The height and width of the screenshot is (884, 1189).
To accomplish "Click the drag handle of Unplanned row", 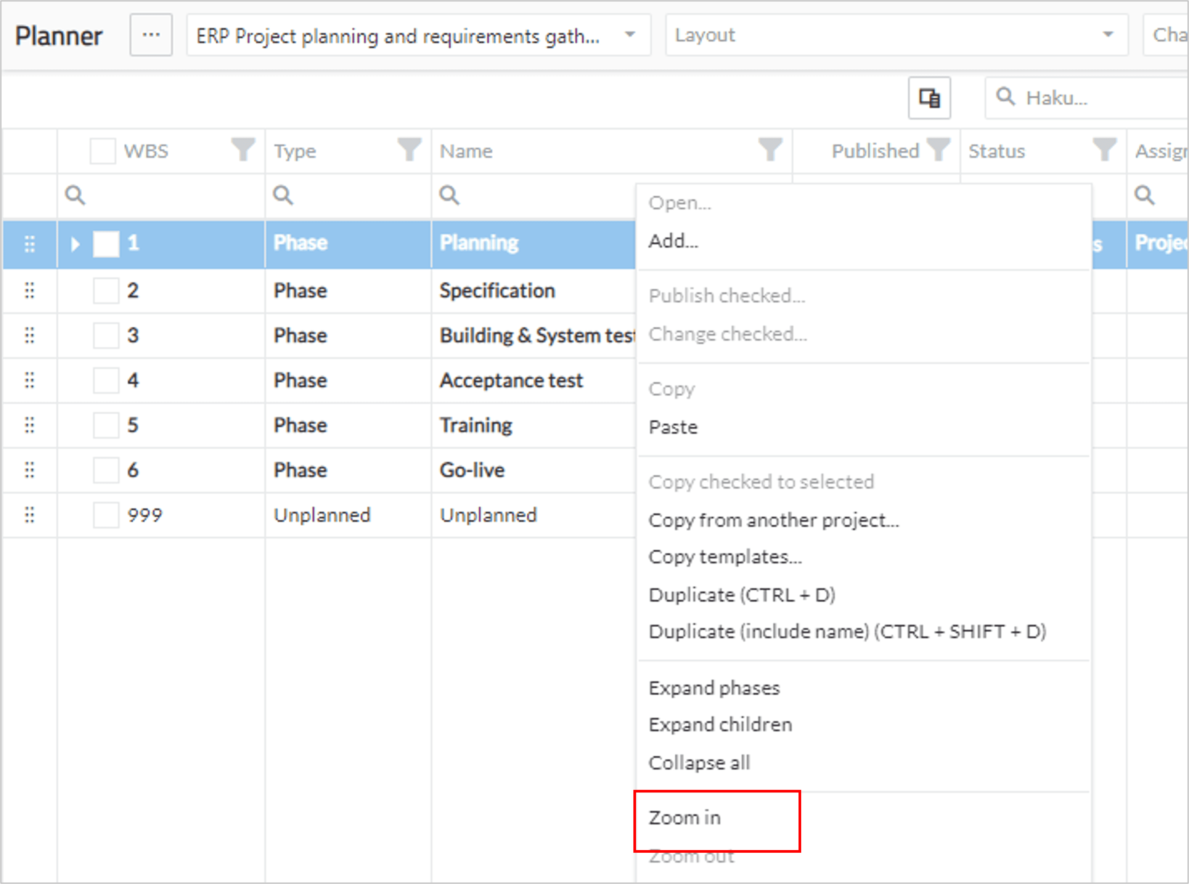I will [29, 515].
